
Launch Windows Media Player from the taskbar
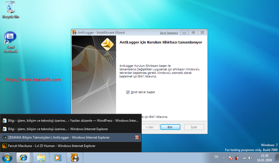58,158
